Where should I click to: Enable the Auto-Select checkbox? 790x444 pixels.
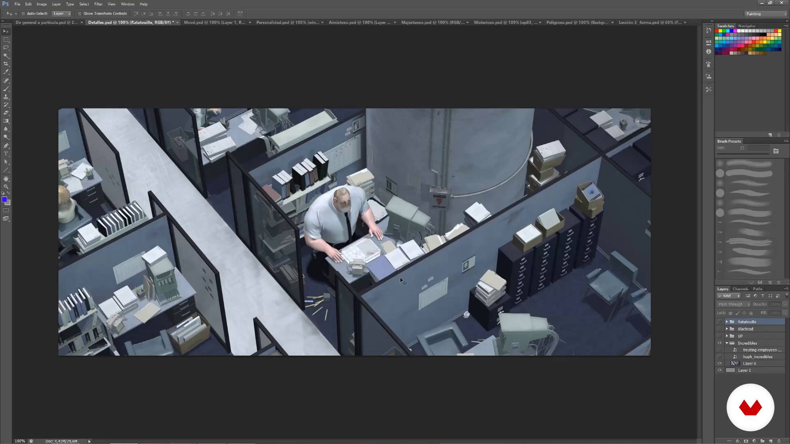click(x=23, y=14)
